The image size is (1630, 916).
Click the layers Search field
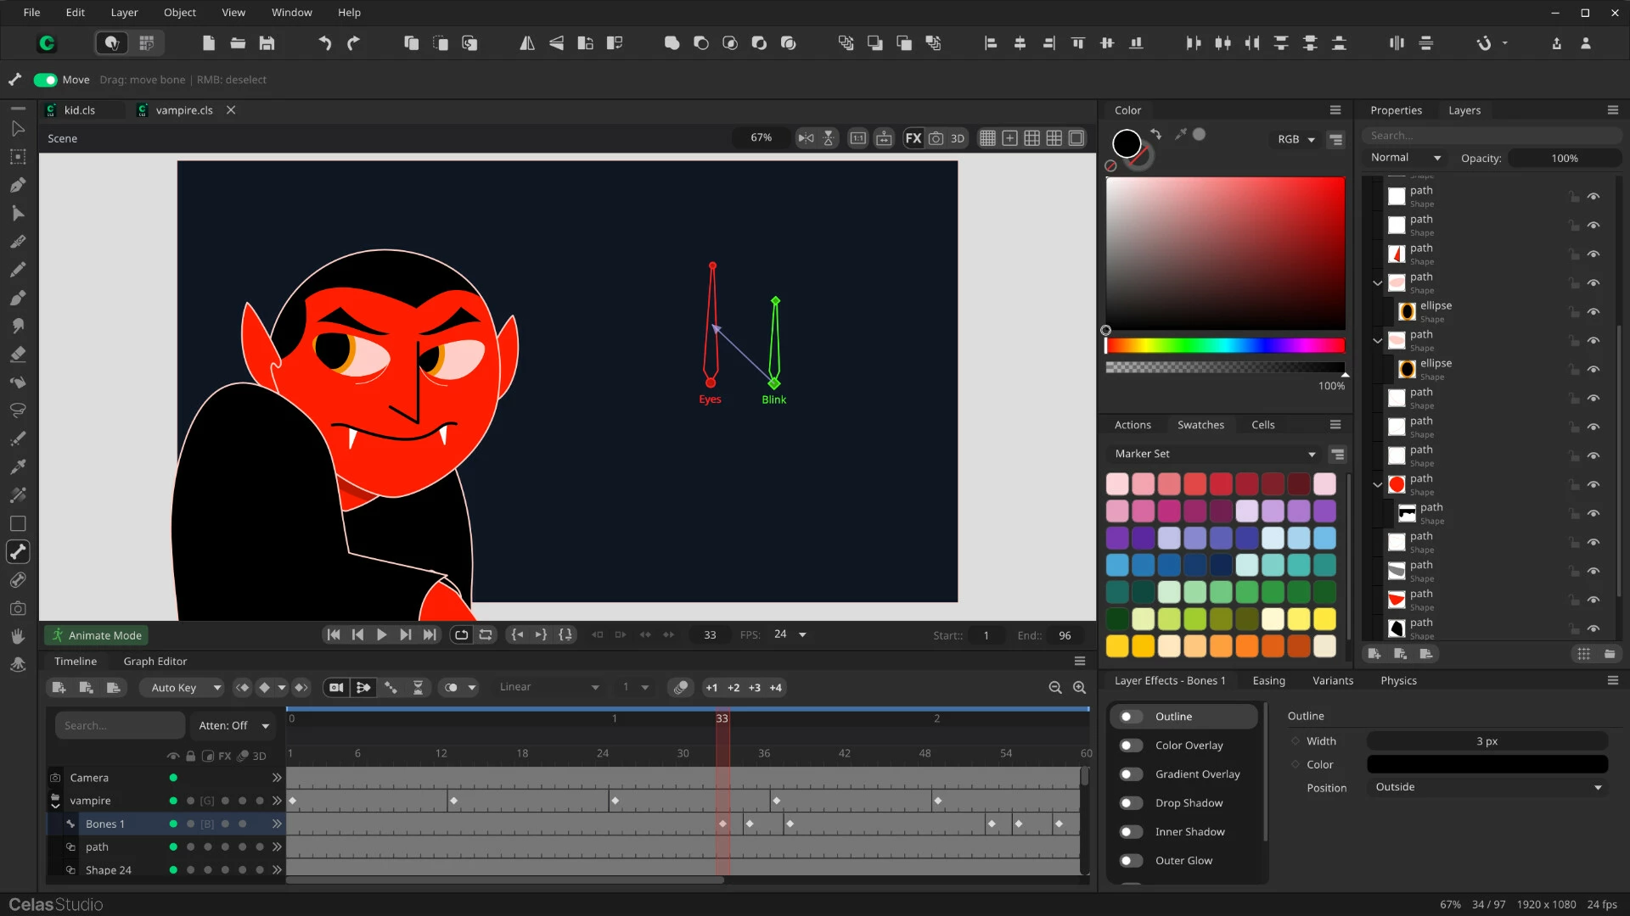point(1491,136)
